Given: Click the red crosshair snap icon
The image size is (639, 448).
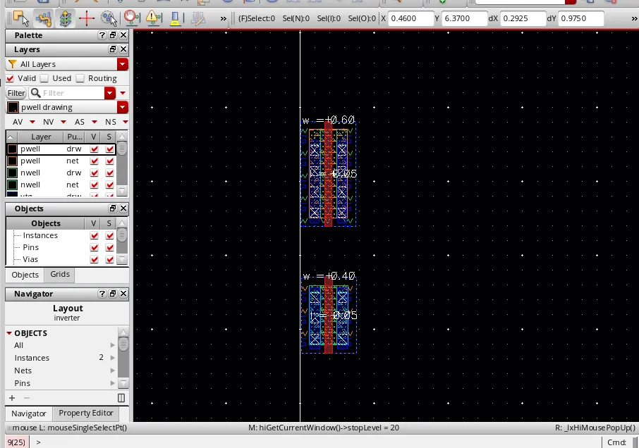Looking at the screenshot, I should 87,18.
